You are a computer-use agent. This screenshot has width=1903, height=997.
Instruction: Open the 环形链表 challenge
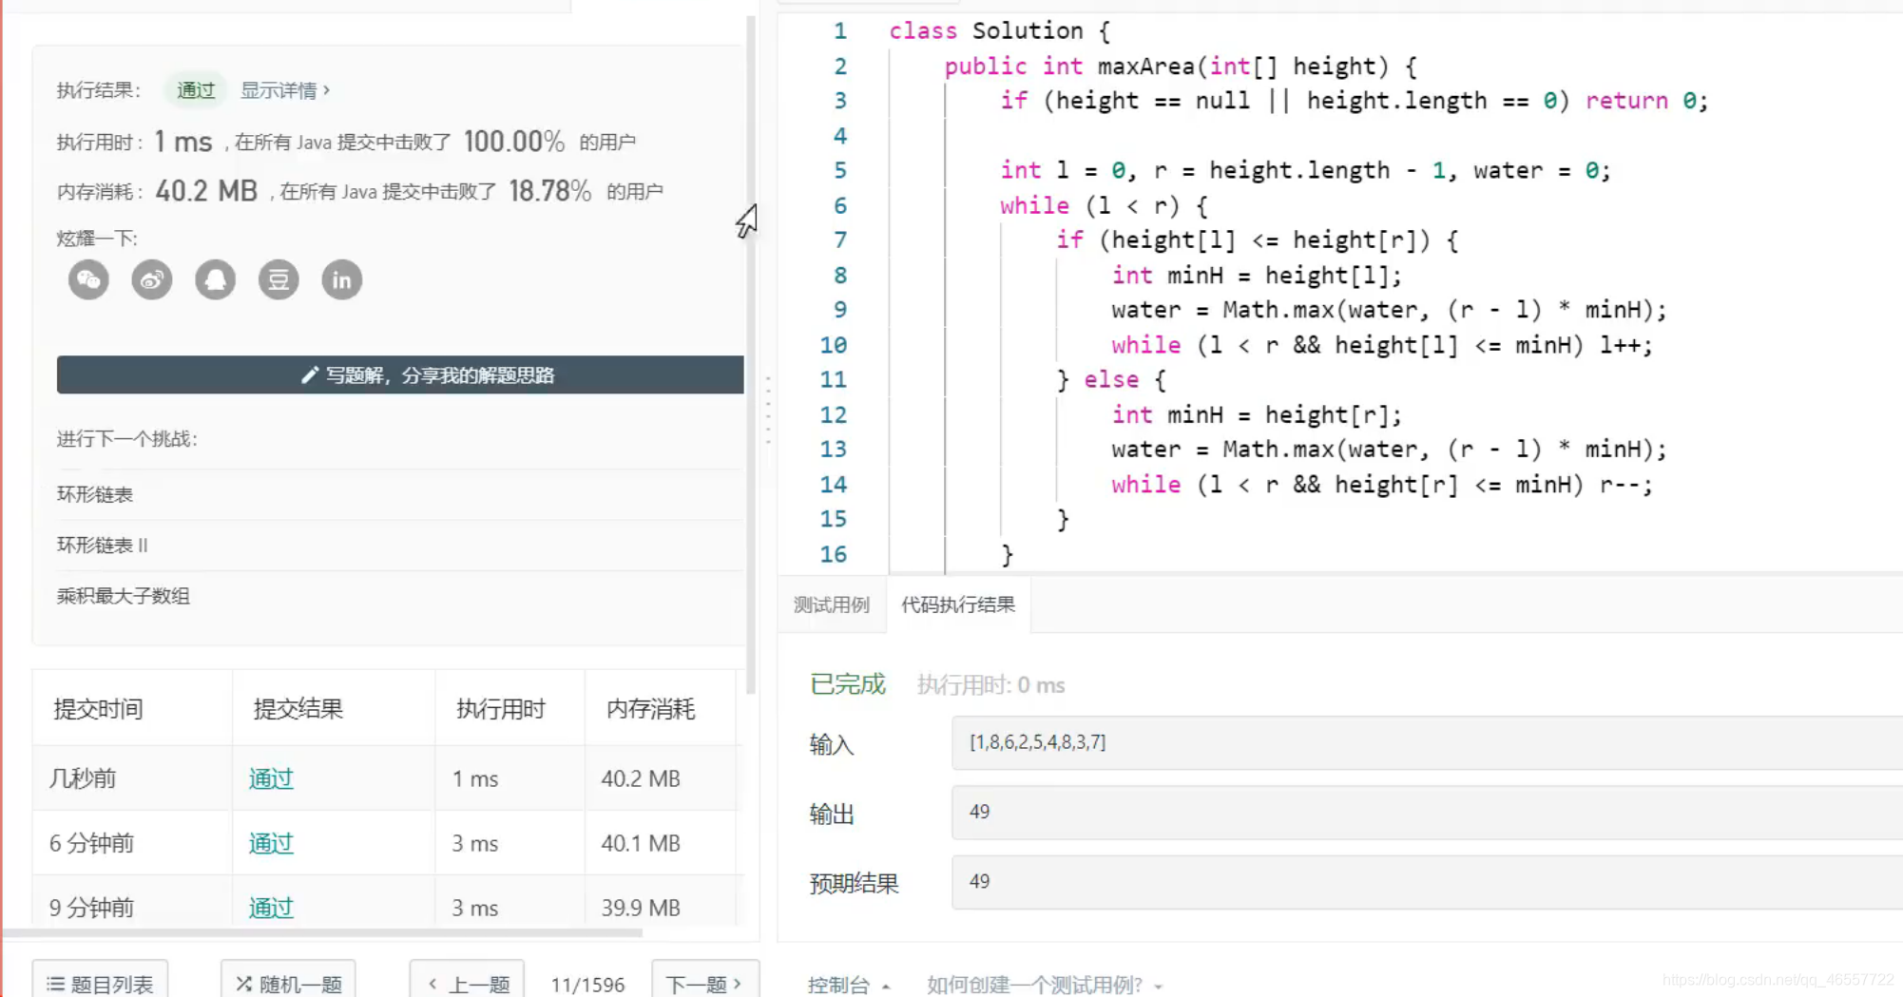95,494
